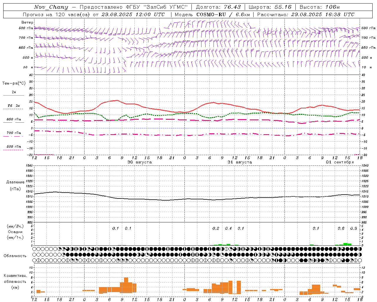Click the red 2м temperature legend entry
This screenshot has width=377, height=302.
point(14,93)
